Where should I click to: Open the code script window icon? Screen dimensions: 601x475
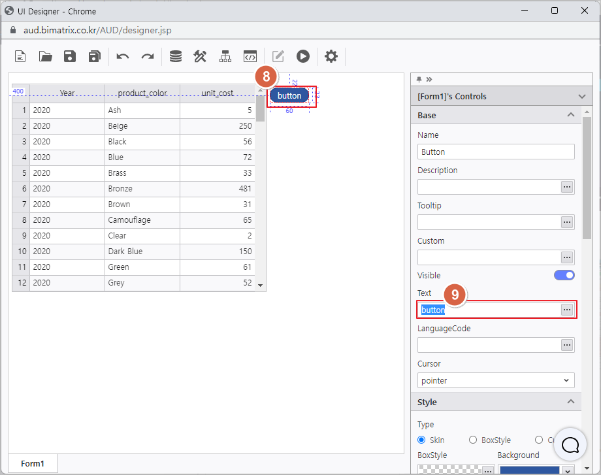pos(250,56)
